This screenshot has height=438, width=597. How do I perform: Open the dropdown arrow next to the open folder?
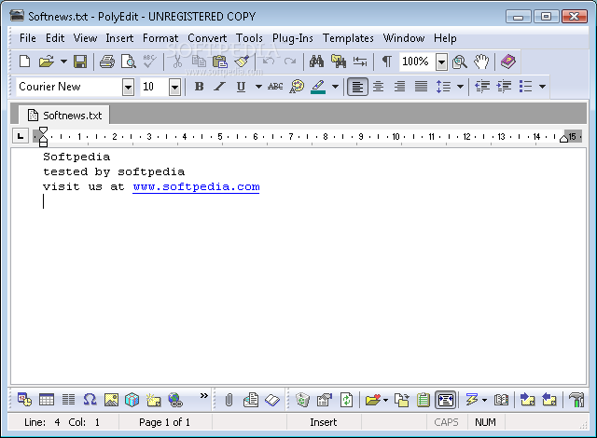pos(63,62)
